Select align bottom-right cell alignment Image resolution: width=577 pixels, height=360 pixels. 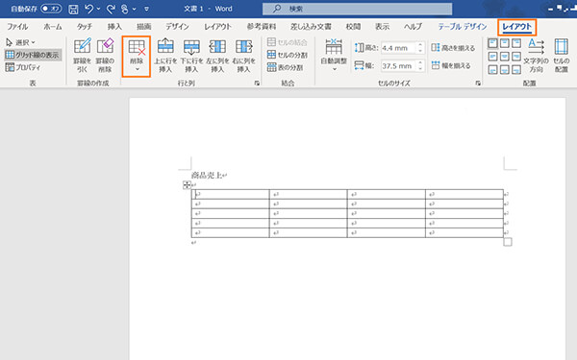pyautogui.click(x=516, y=69)
